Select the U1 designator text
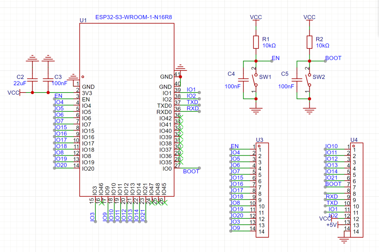The width and height of the screenshot is (379, 252). (83, 20)
